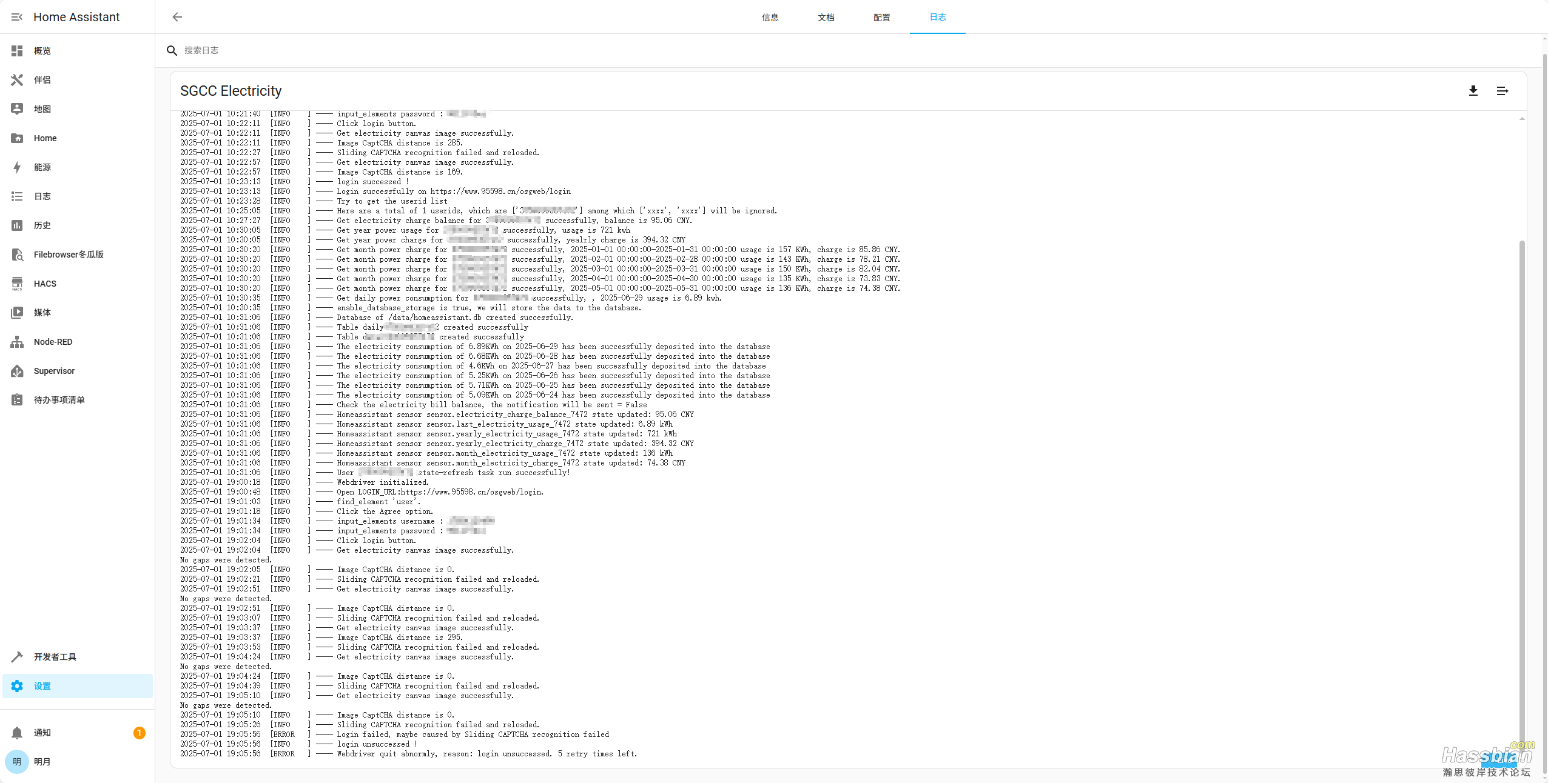Screen dimensions: 1548x783
Task: Click Home Assistant title in sidebar
Action: [76, 17]
